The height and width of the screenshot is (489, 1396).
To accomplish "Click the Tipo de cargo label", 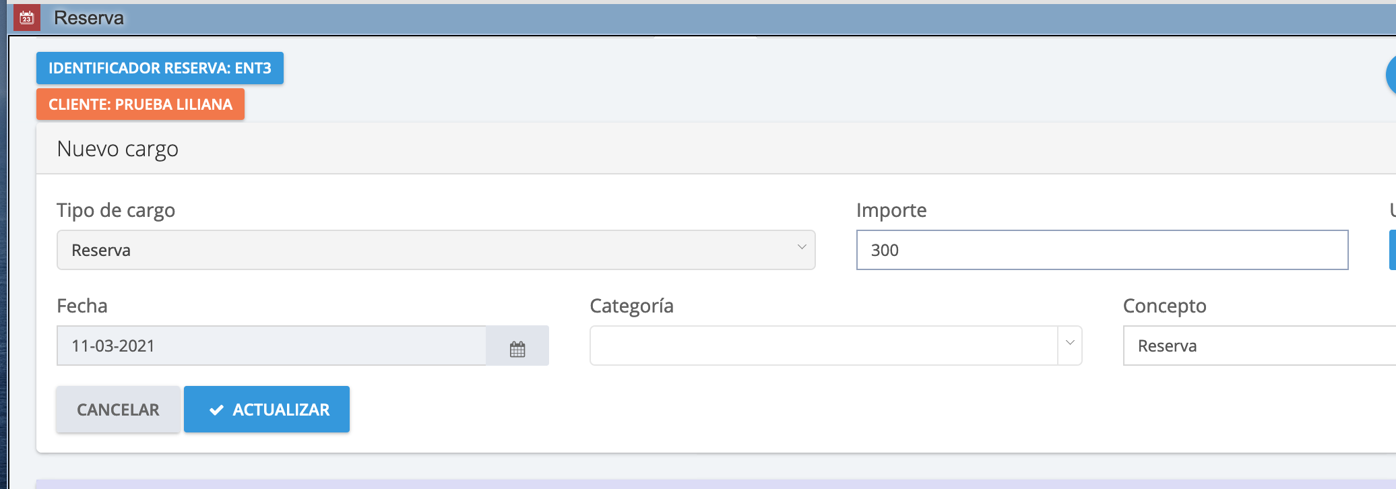I will coord(116,210).
